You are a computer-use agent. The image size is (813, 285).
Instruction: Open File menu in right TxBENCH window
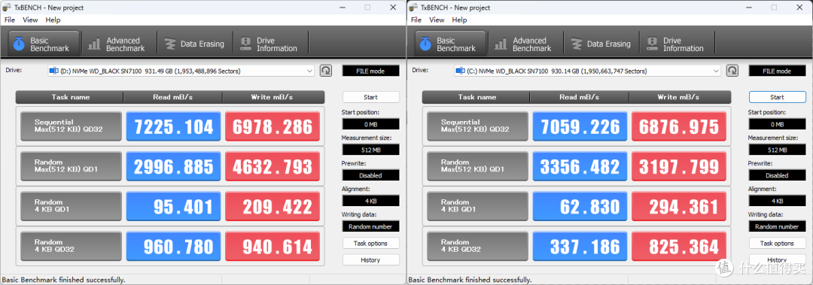(416, 20)
